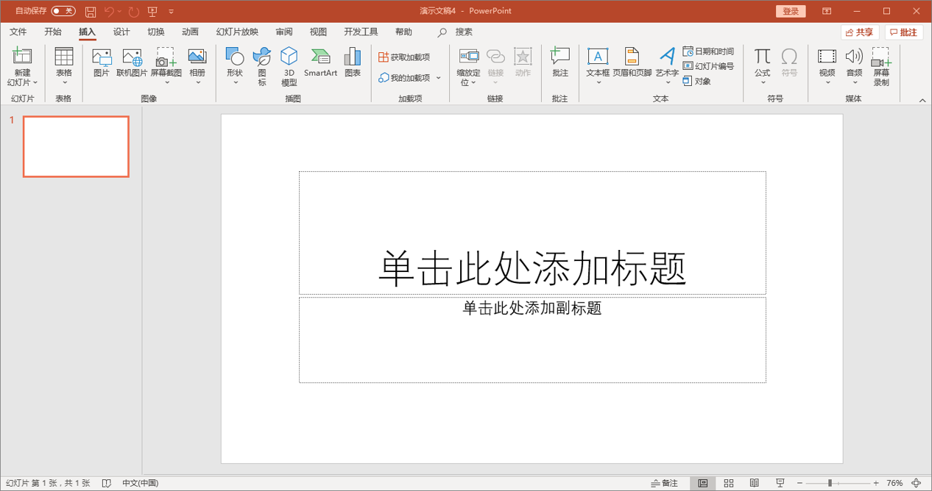
Task: Open the 联机图片 online pictures tool
Action: coord(132,62)
